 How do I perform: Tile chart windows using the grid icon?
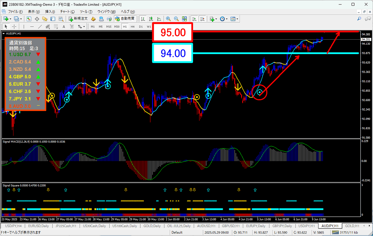tap(184, 19)
